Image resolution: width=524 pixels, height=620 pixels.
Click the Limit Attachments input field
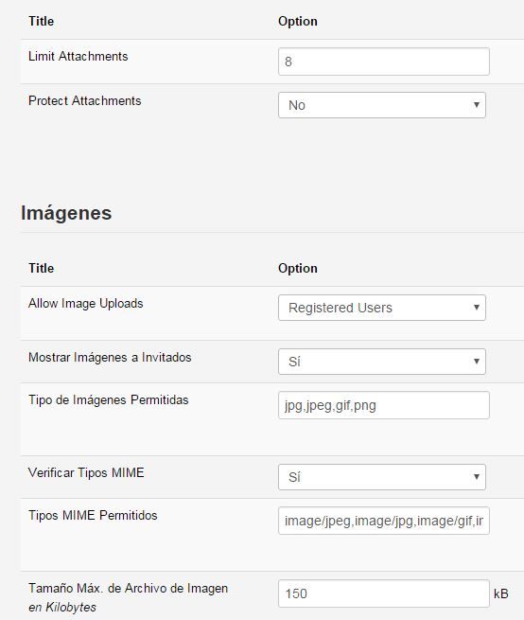pos(384,62)
